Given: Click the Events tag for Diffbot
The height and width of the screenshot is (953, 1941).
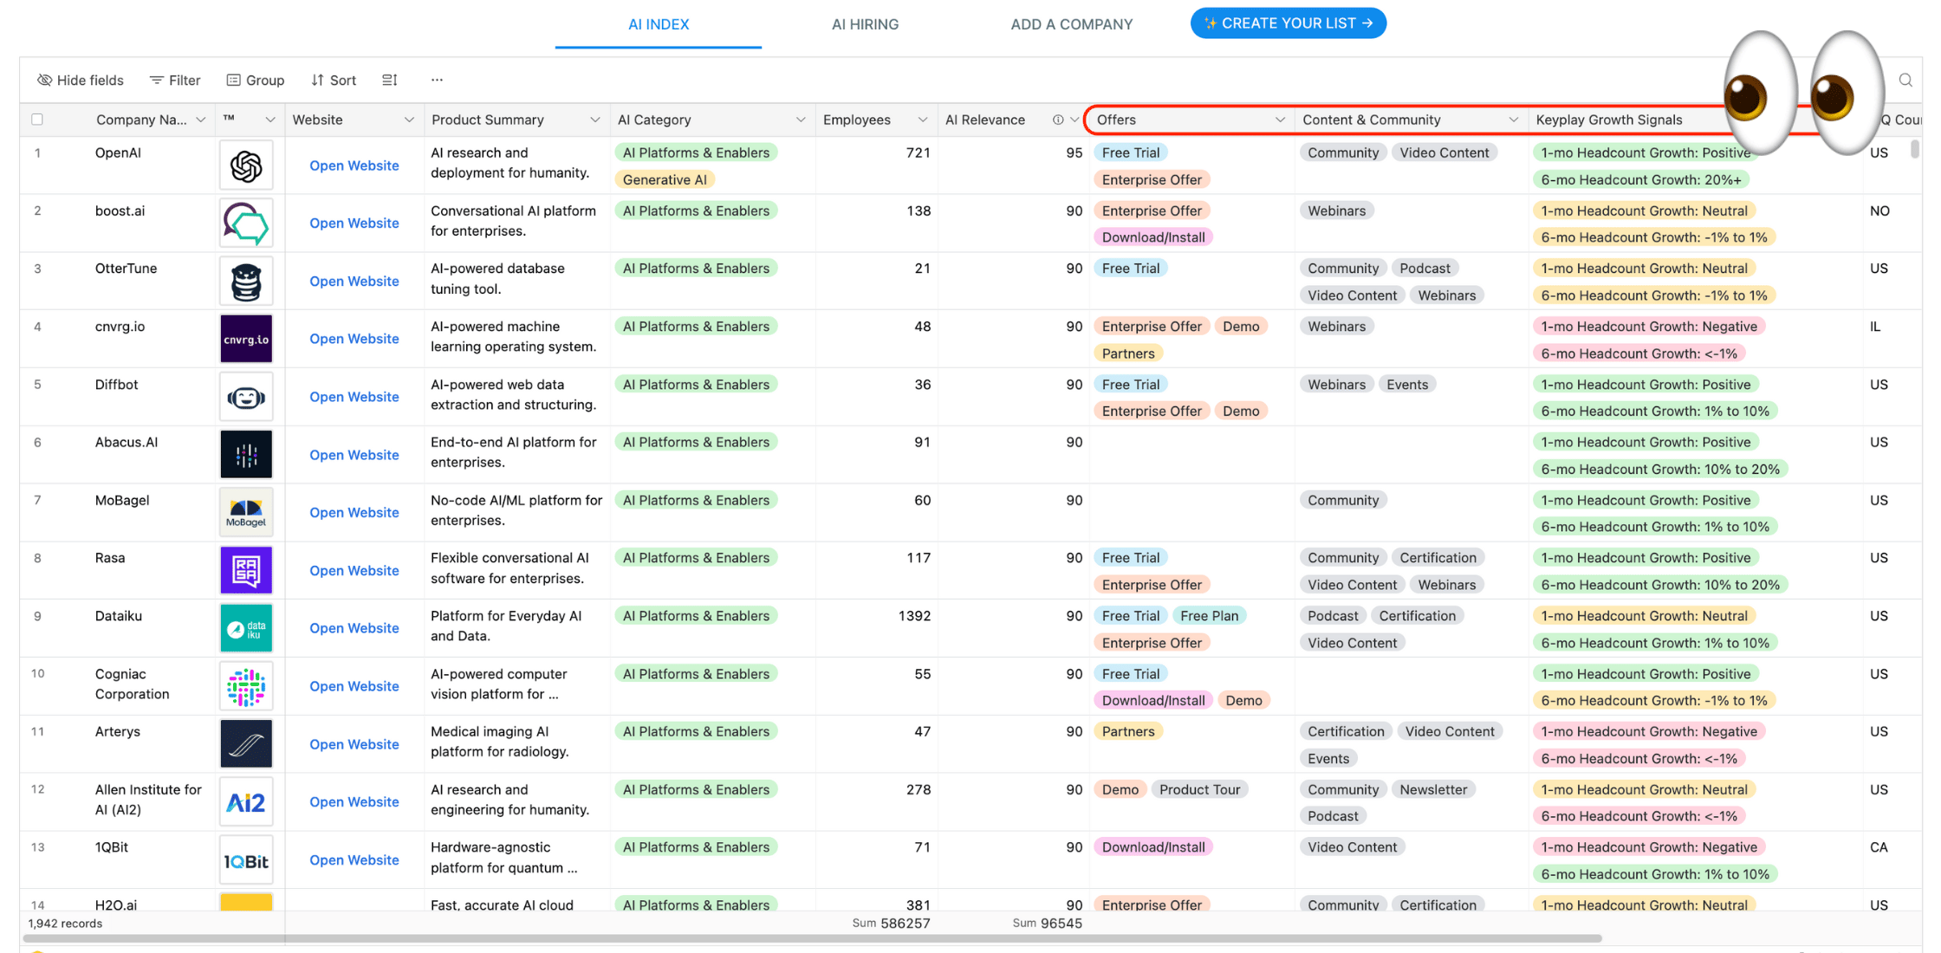Looking at the screenshot, I should point(1407,385).
